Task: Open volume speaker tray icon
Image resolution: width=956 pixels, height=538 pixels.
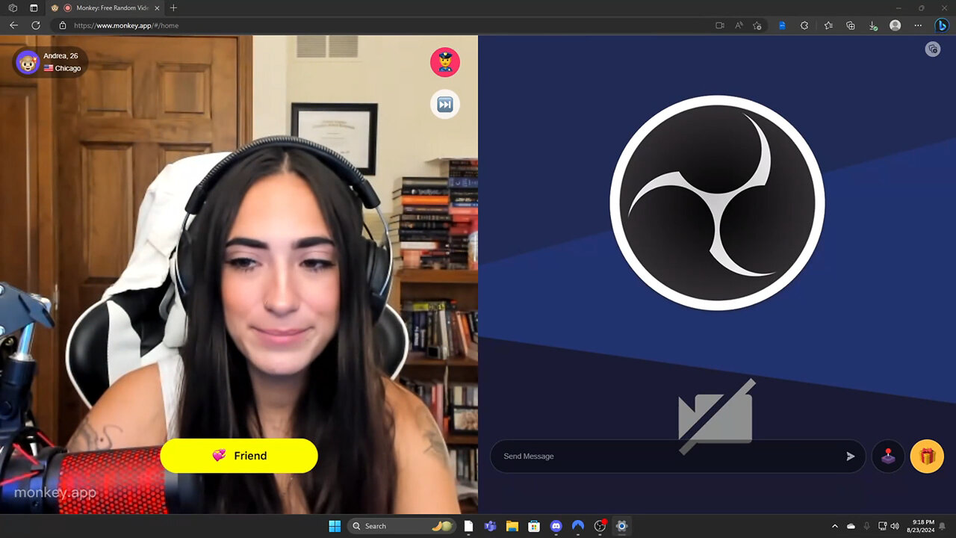Action: click(x=895, y=526)
